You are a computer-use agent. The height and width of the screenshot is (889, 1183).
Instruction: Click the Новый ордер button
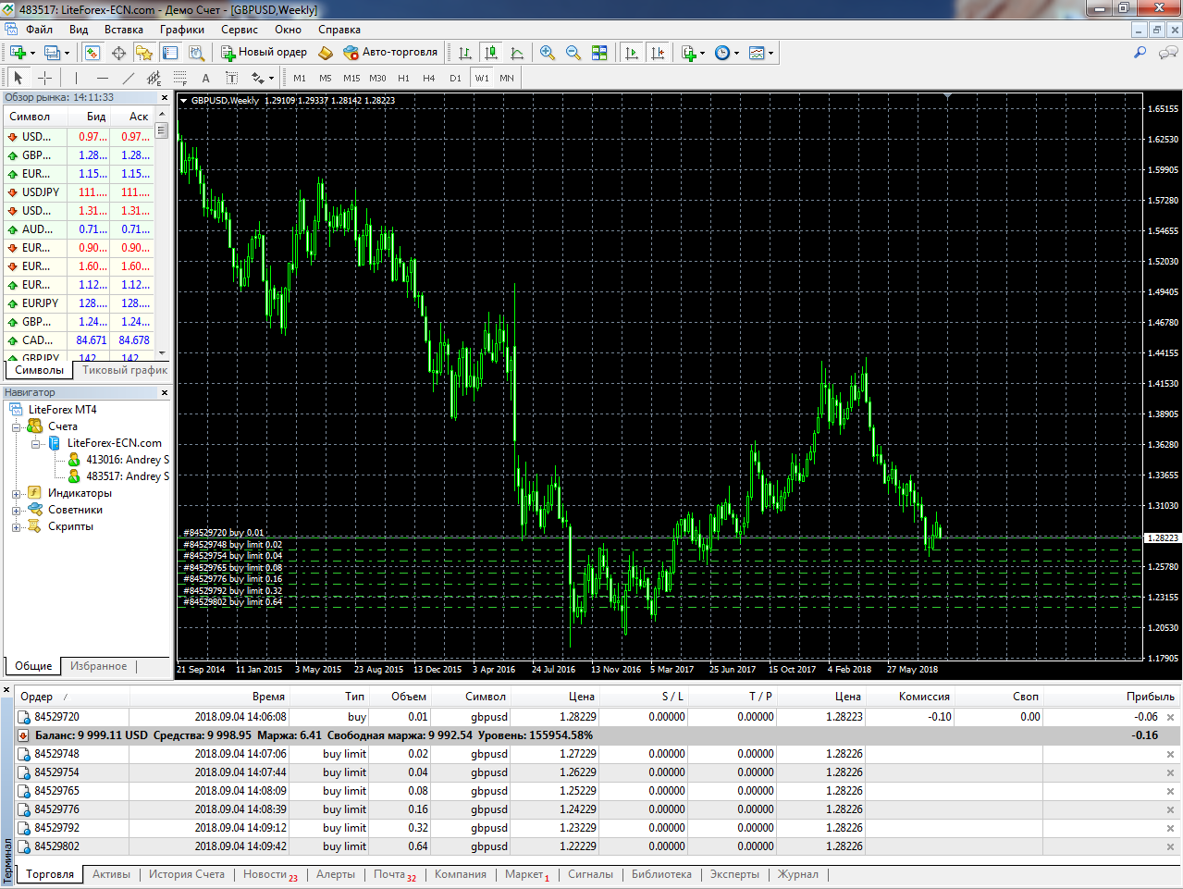pyautogui.click(x=264, y=53)
